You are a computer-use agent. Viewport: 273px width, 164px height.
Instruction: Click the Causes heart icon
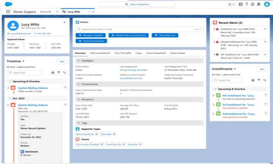pos(77,139)
